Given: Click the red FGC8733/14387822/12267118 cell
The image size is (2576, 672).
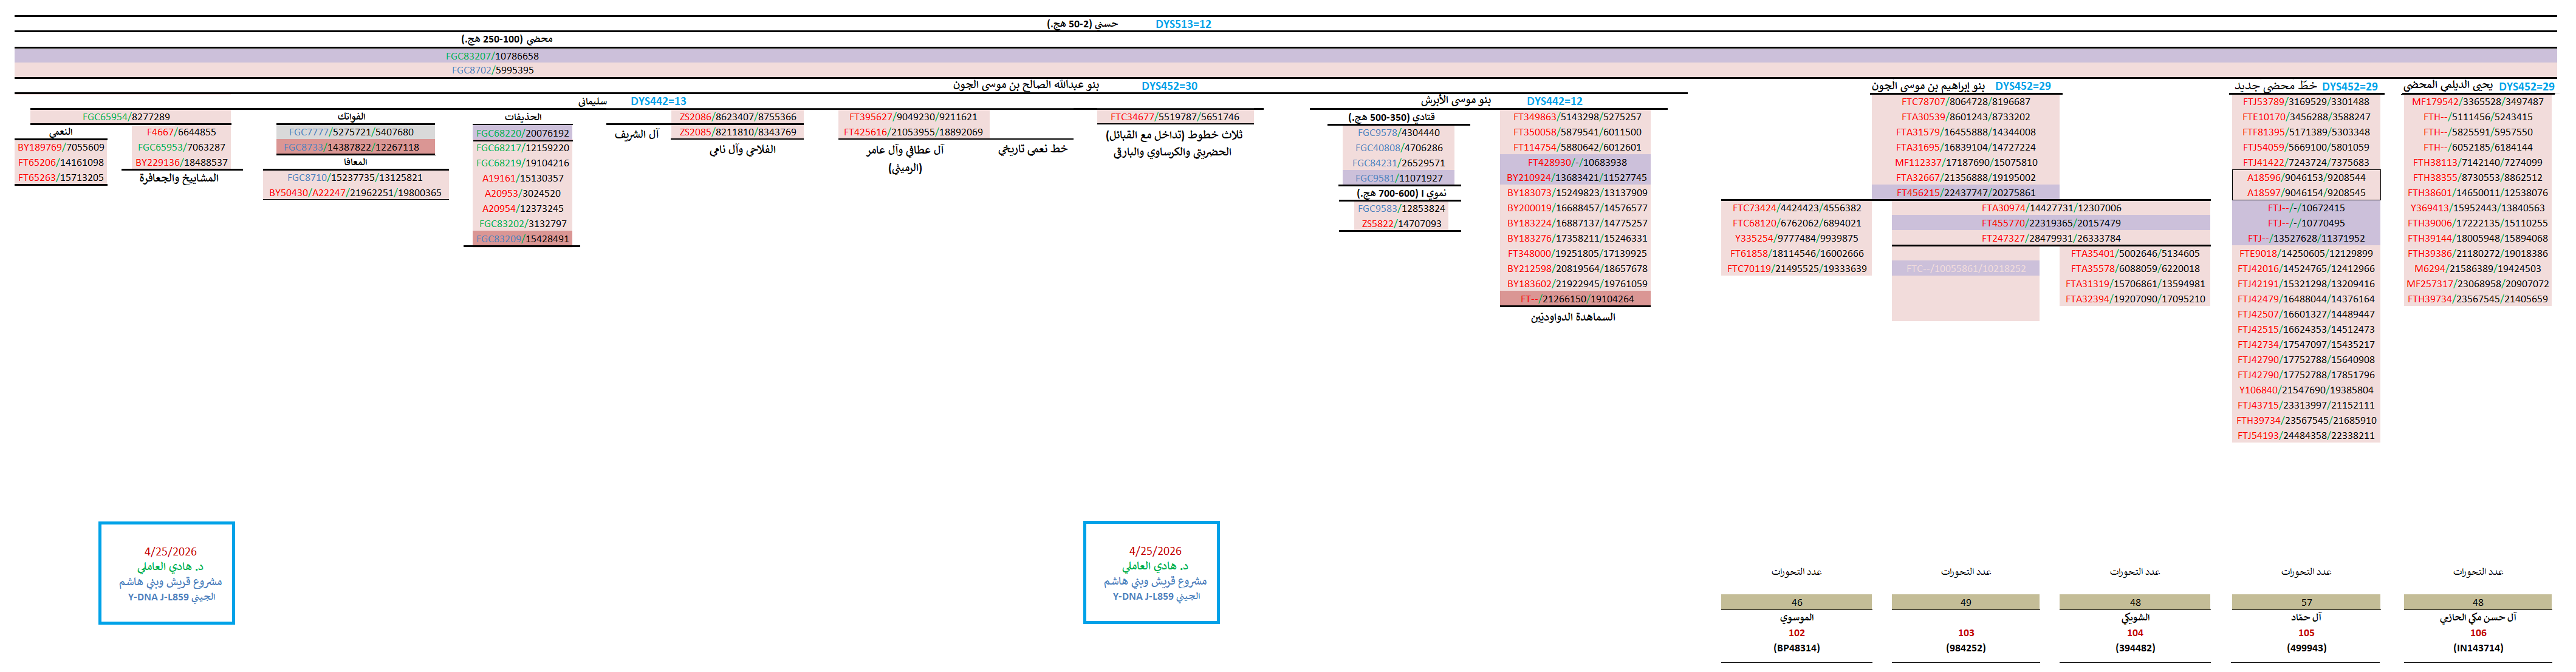Looking at the screenshot, I should pos(351,148).
